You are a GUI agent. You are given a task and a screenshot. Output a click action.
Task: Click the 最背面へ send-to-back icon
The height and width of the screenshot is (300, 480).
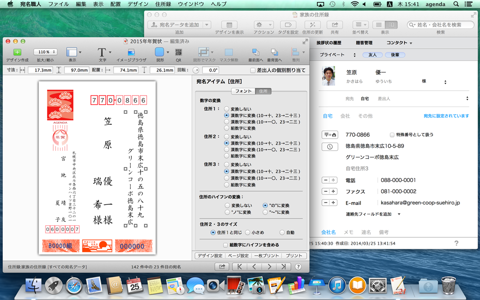click(x=275, y=52)
